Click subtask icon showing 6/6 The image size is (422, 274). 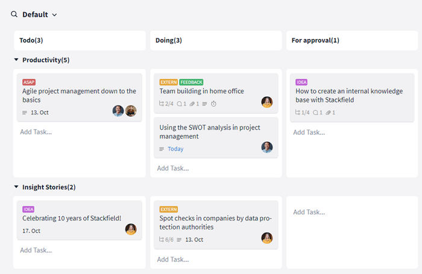[162, 239]
